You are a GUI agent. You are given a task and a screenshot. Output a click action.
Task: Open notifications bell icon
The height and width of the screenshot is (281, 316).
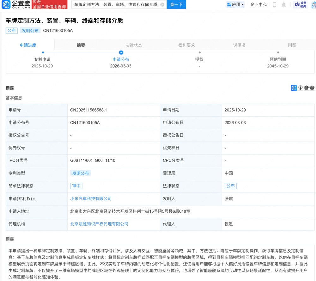(284, 5)
